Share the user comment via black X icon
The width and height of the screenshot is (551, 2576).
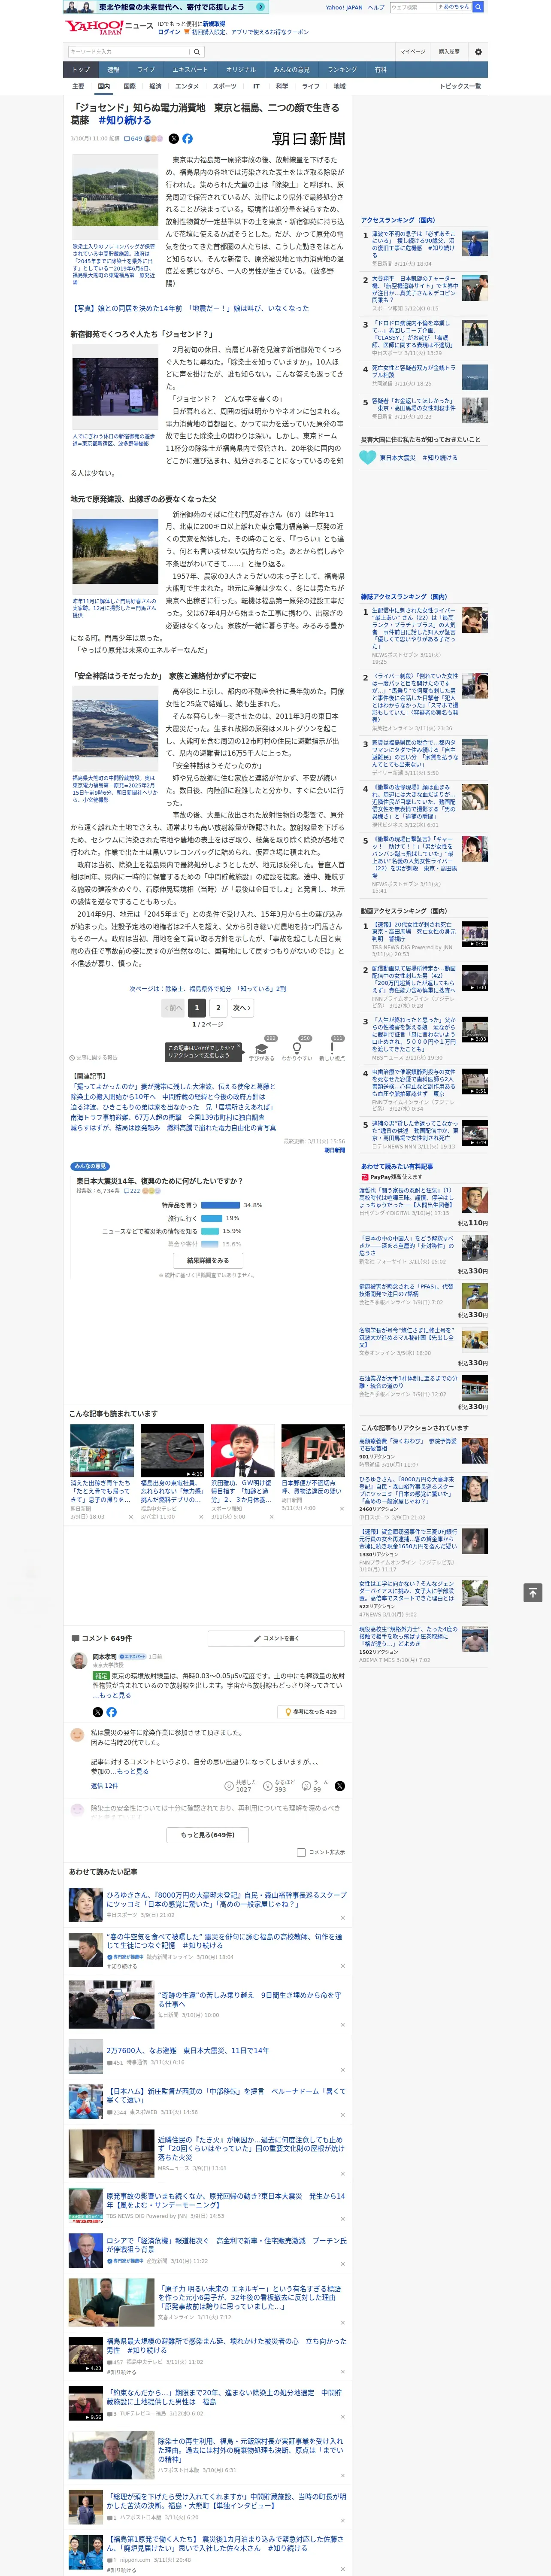click(340, 1785)
